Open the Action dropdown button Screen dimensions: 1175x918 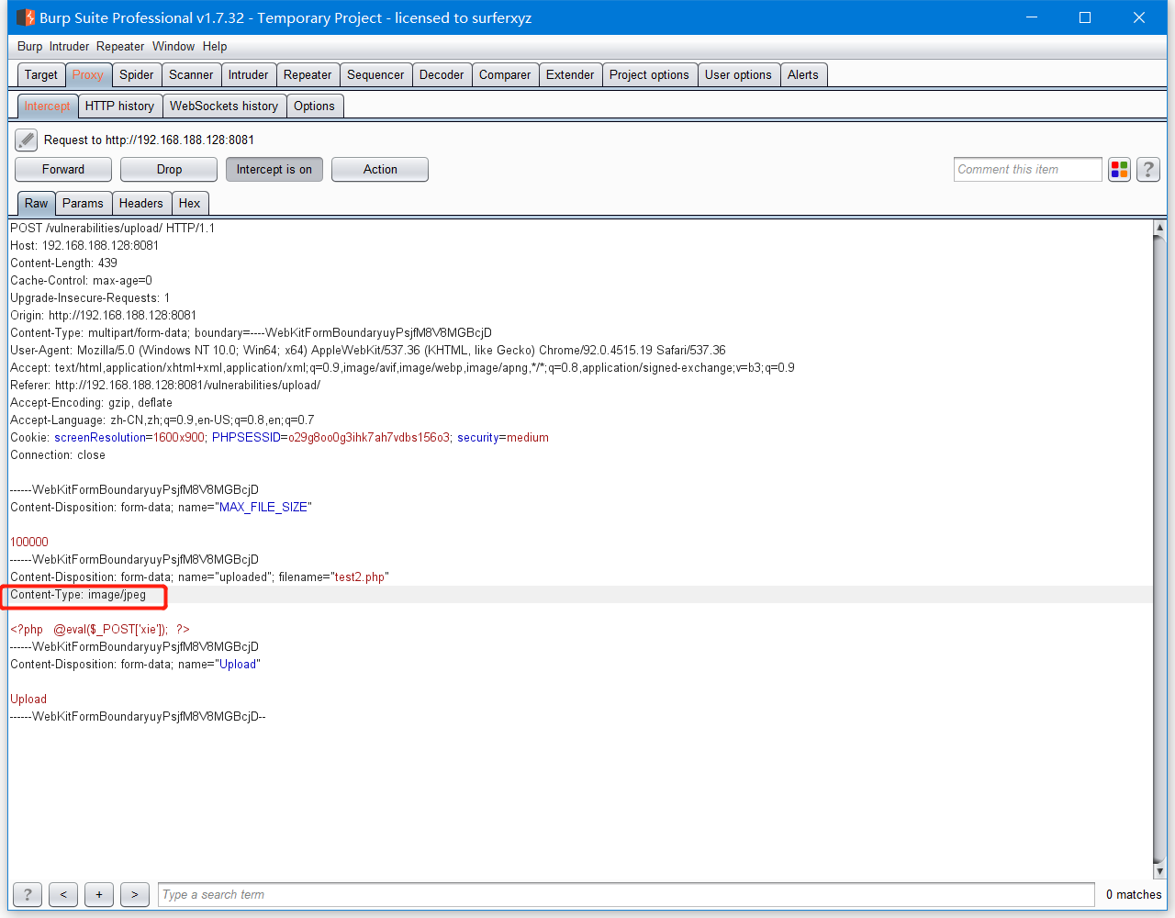[x=380, y=170]
